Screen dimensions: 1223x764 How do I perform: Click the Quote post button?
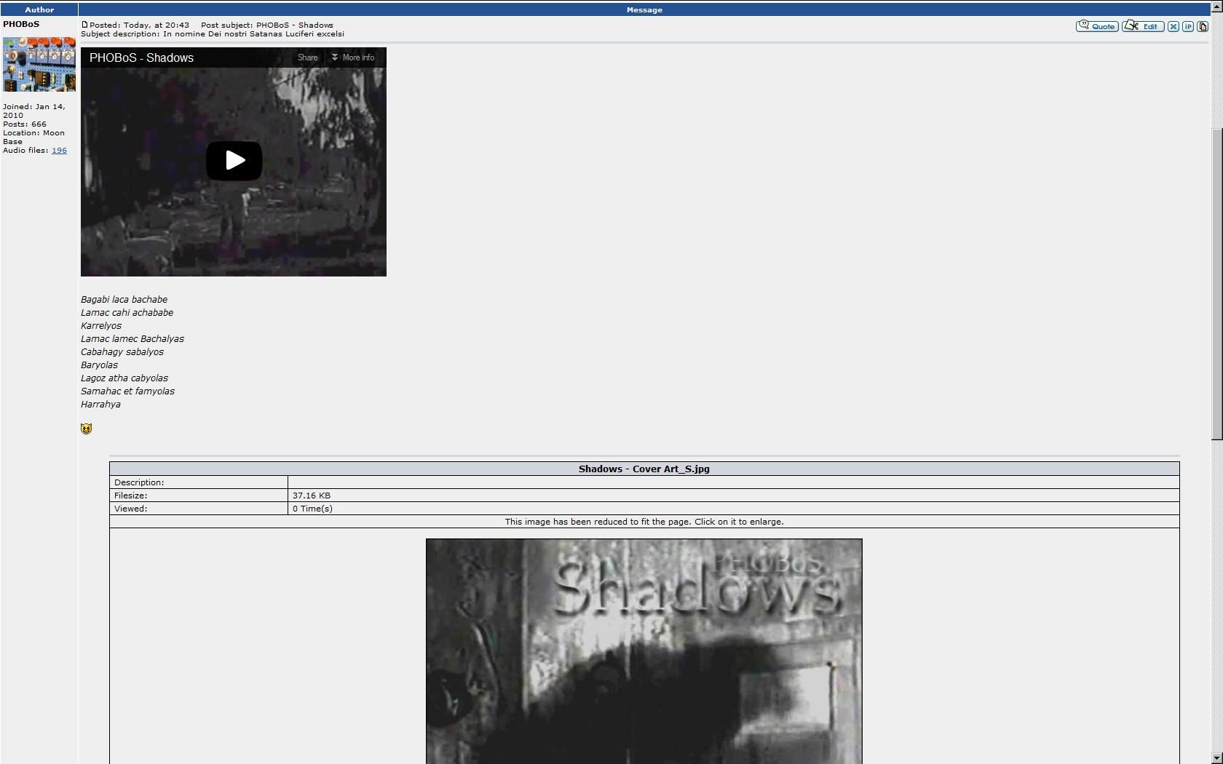pyautogui.click(x=1096, y=26)
